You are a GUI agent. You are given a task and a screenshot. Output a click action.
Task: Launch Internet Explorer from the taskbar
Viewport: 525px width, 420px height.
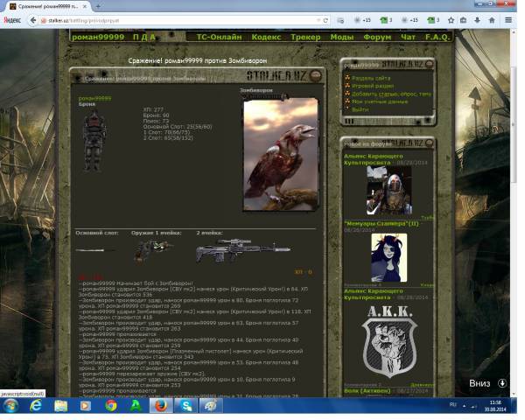pos(36,406)
